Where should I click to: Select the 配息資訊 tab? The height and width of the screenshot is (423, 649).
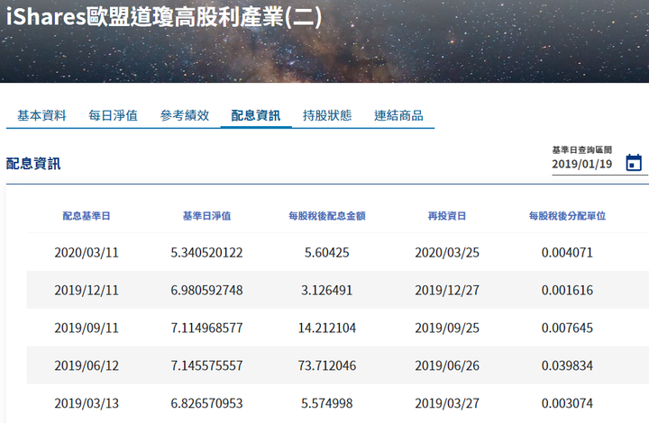[x=256, y=115]
